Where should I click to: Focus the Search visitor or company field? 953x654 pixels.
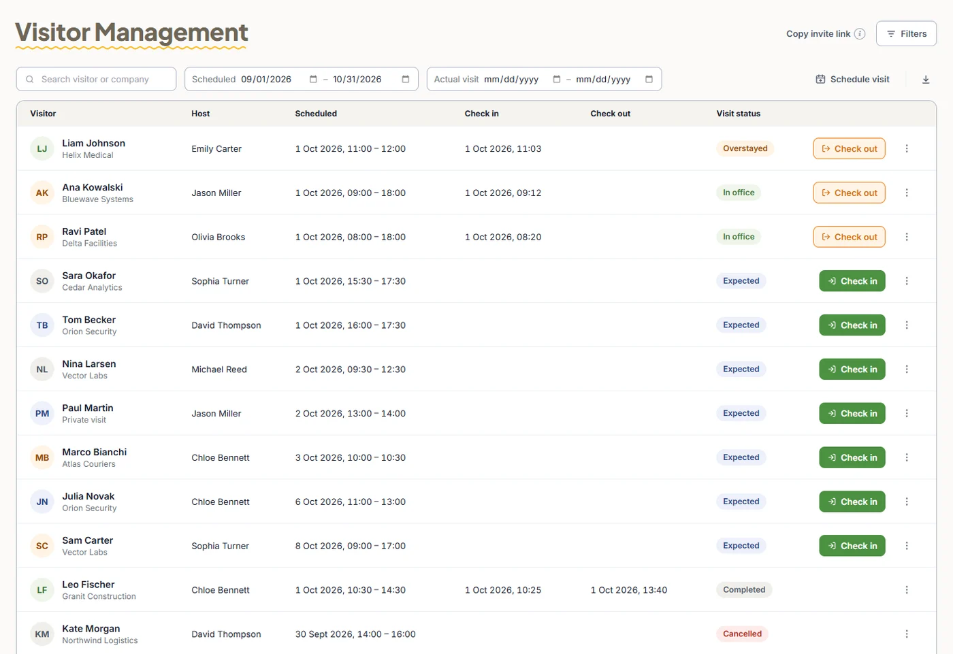pos(96,79)
